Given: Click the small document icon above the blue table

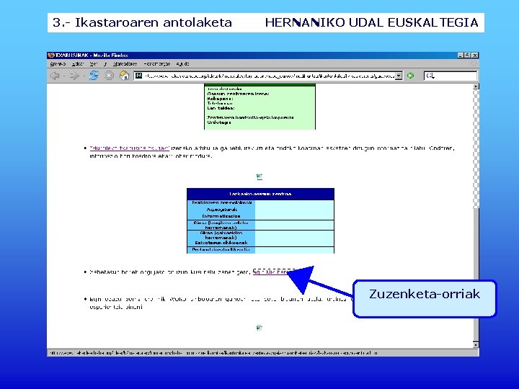Looking at the screenshot, I should pos(259,176).
